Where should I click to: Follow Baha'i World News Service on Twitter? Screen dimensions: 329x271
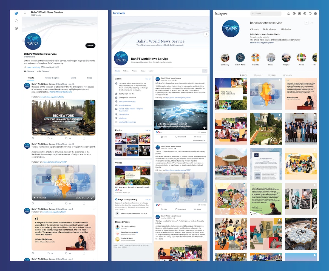click(90, 45)
